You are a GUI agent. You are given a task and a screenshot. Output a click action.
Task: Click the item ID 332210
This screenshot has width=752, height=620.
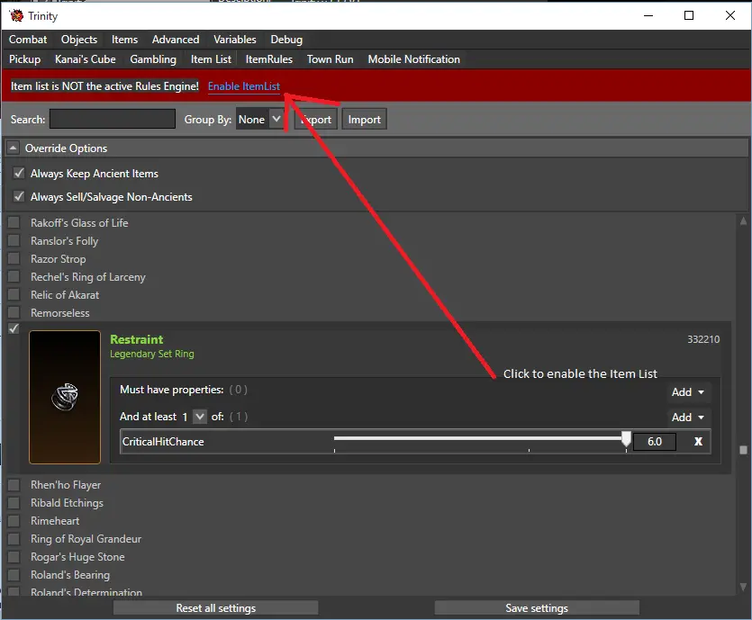[703, 339]
